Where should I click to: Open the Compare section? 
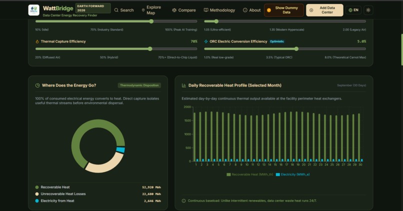tap(184, 10)
